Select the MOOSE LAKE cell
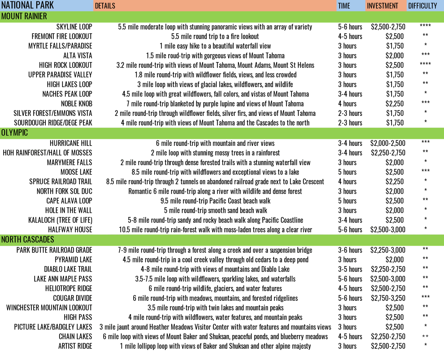 click(76, 172)
